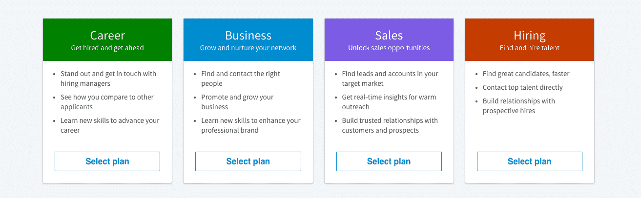Click the 'Grow and nurture your network' subtitle
Screen dimensions: 641x198
(x=248, y=48)
